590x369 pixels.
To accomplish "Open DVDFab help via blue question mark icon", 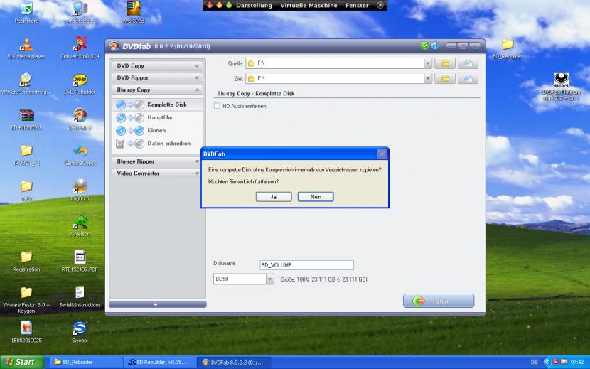I will coord(435,46).
